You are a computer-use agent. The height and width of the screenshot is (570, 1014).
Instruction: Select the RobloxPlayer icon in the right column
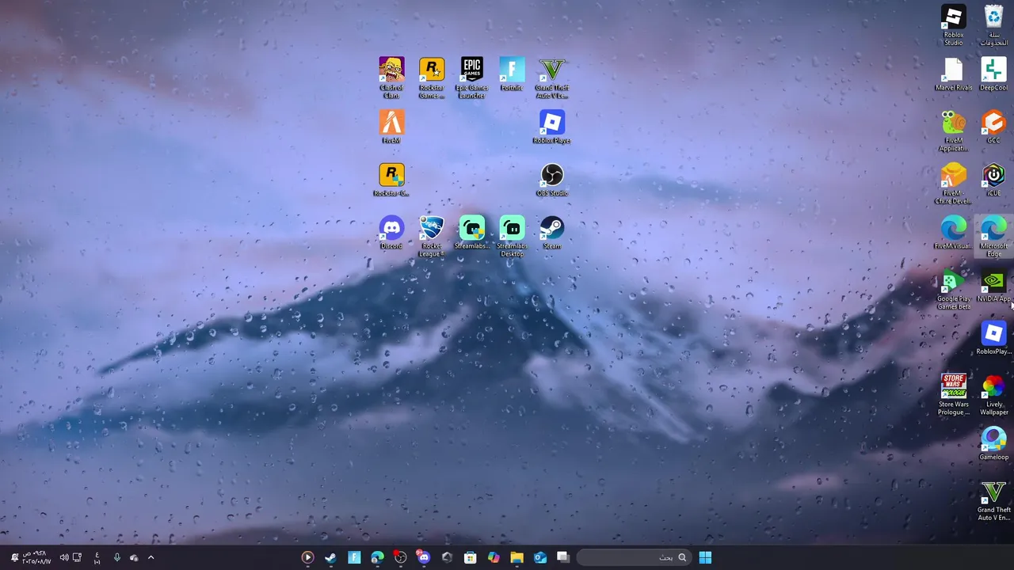993,339
